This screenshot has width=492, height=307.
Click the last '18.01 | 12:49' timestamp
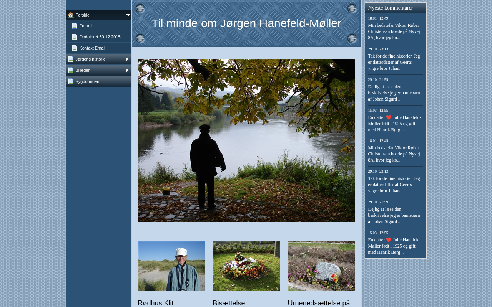[378, 141]
